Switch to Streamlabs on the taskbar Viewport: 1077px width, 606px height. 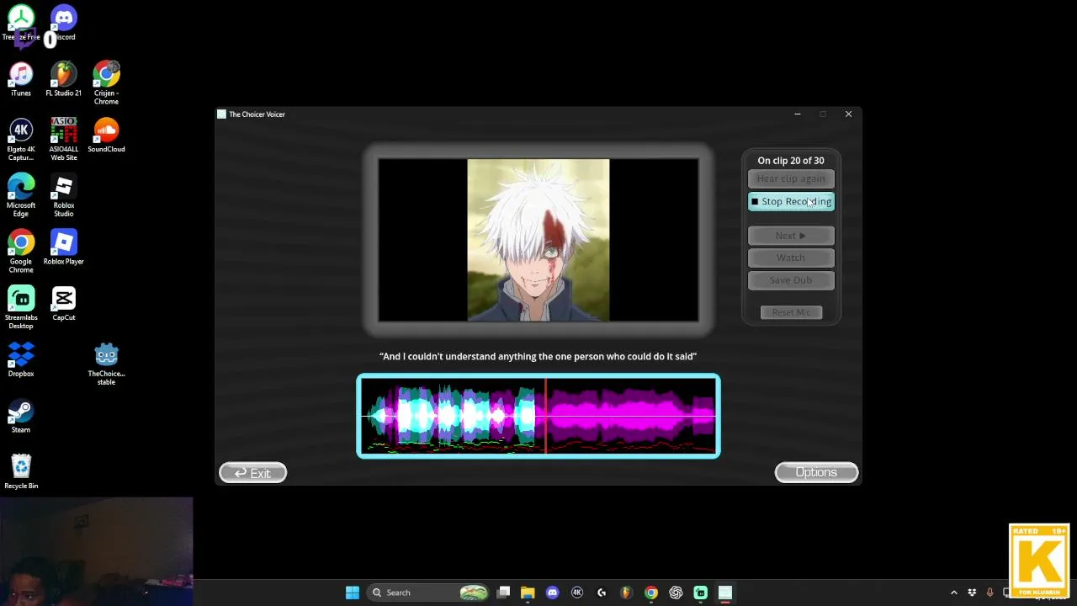[700, 593]
